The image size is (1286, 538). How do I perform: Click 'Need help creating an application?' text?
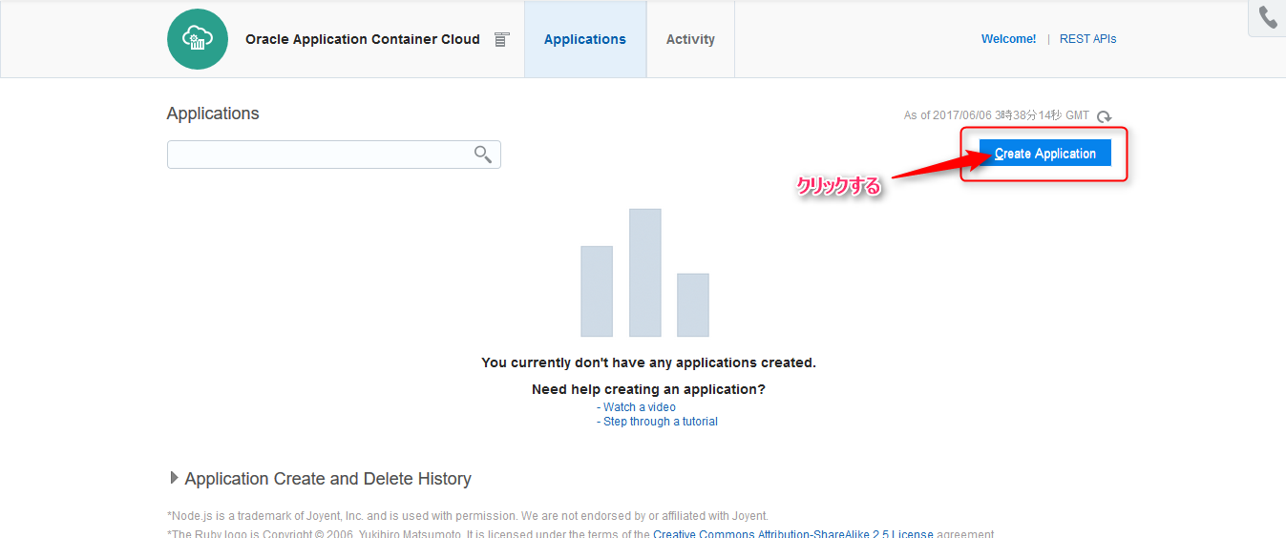pos(648,389)
